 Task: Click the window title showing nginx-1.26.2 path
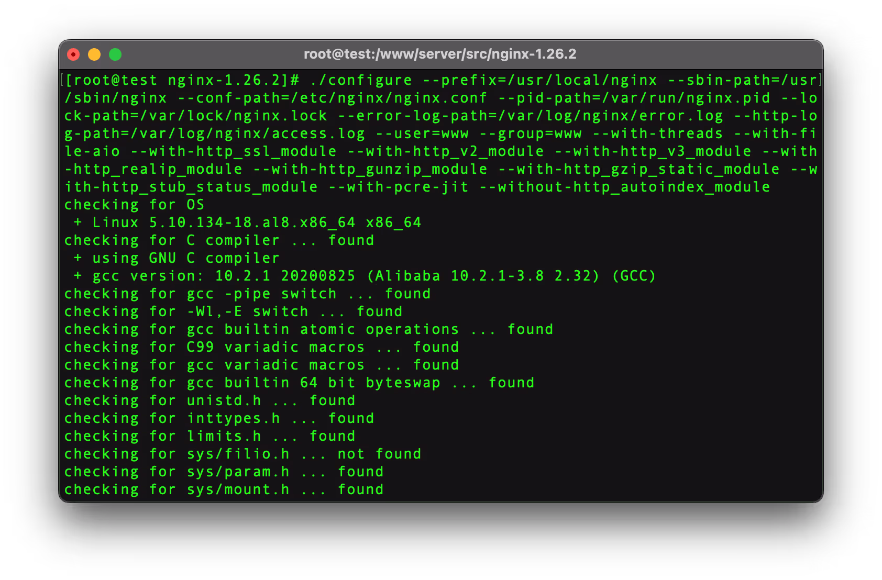tap(440, 54)
